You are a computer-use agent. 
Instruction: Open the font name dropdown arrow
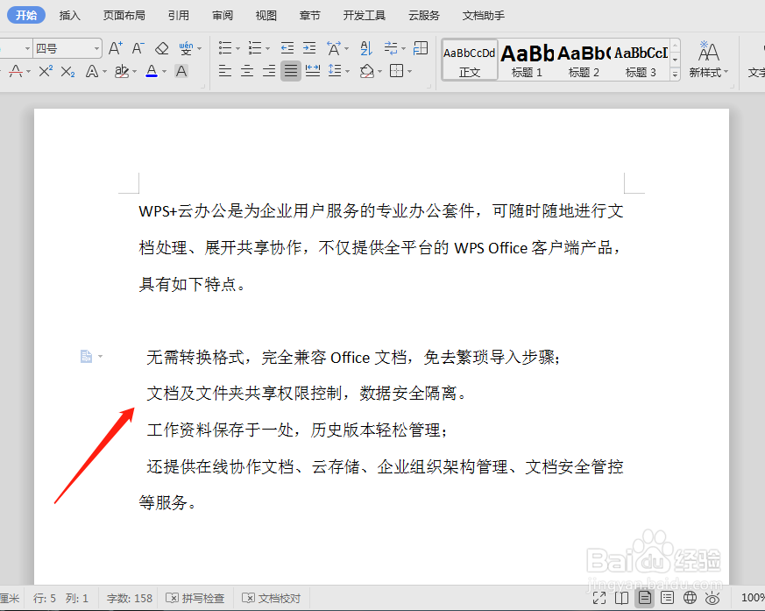(27, 48)
